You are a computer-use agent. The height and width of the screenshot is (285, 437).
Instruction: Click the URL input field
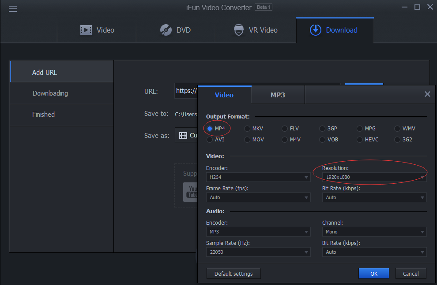pyautogui.click(x=186, y=91)
